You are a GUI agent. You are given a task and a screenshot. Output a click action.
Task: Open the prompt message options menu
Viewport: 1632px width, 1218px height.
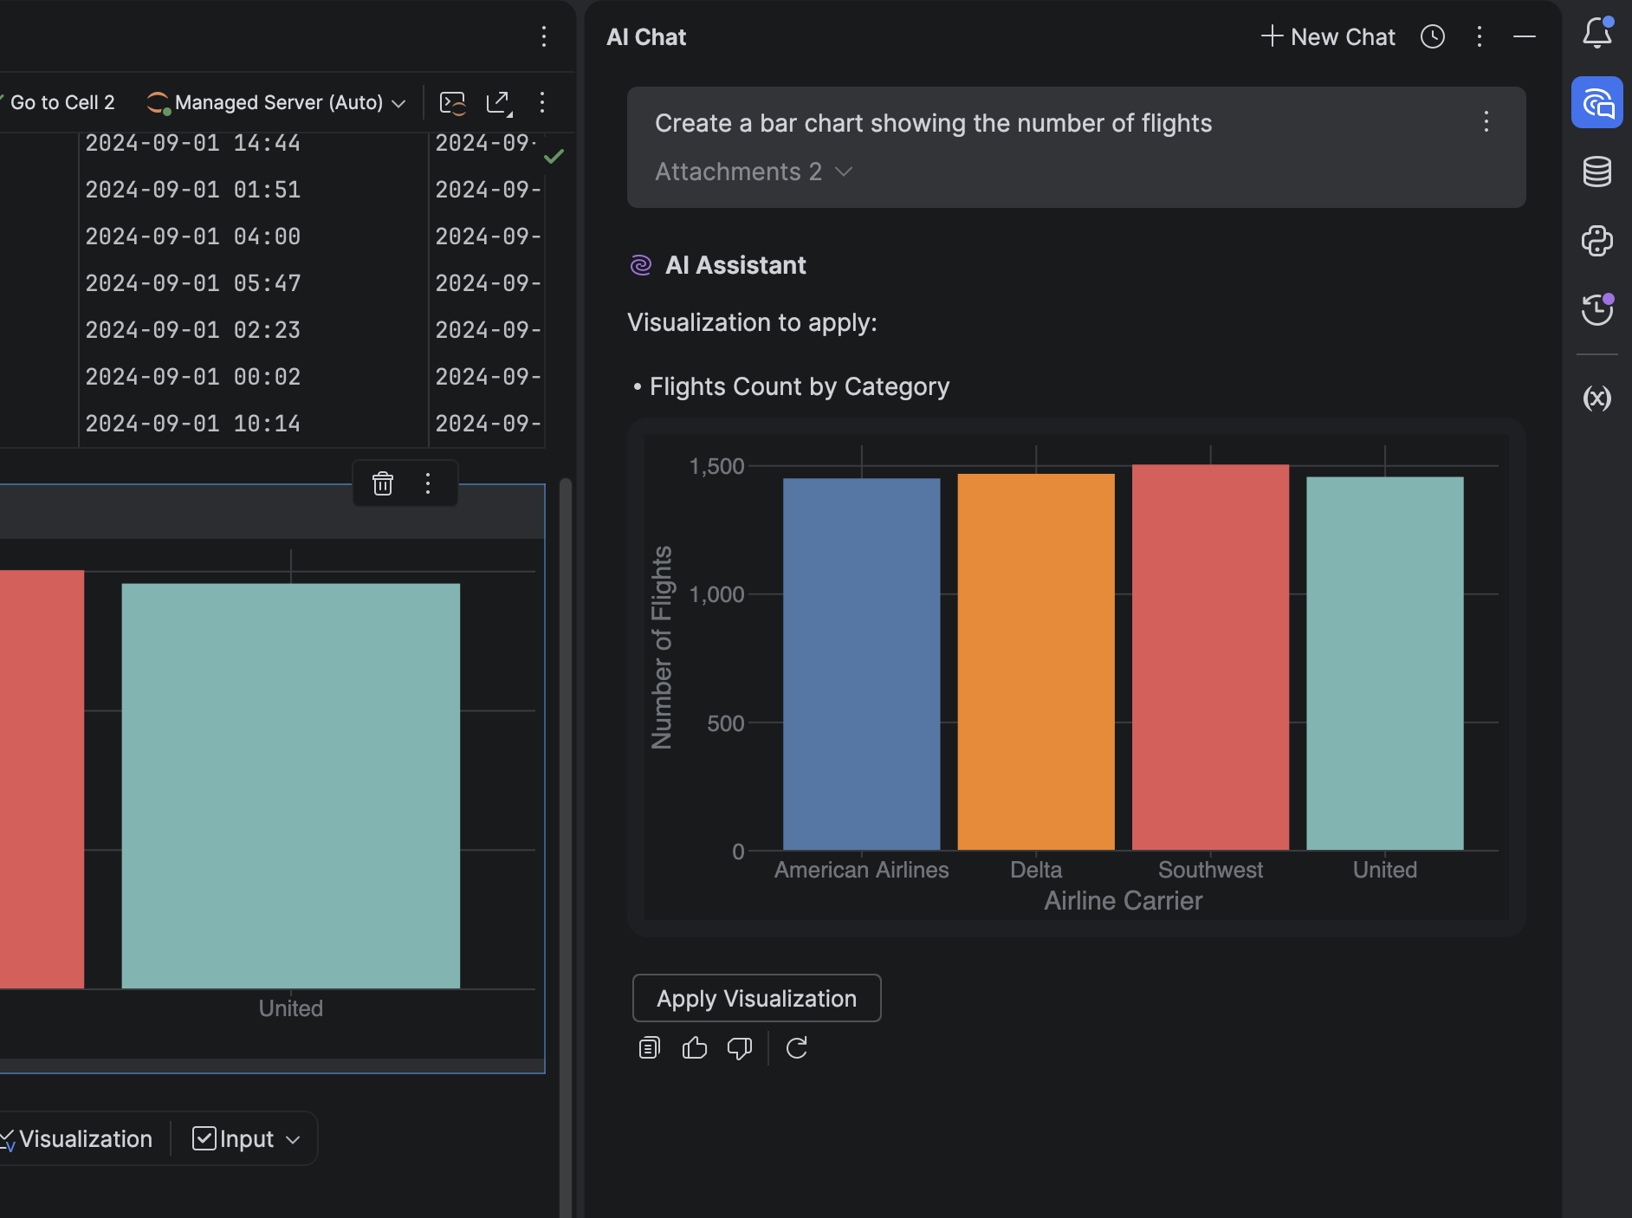pyautogui.click(x=1486, y=121)
